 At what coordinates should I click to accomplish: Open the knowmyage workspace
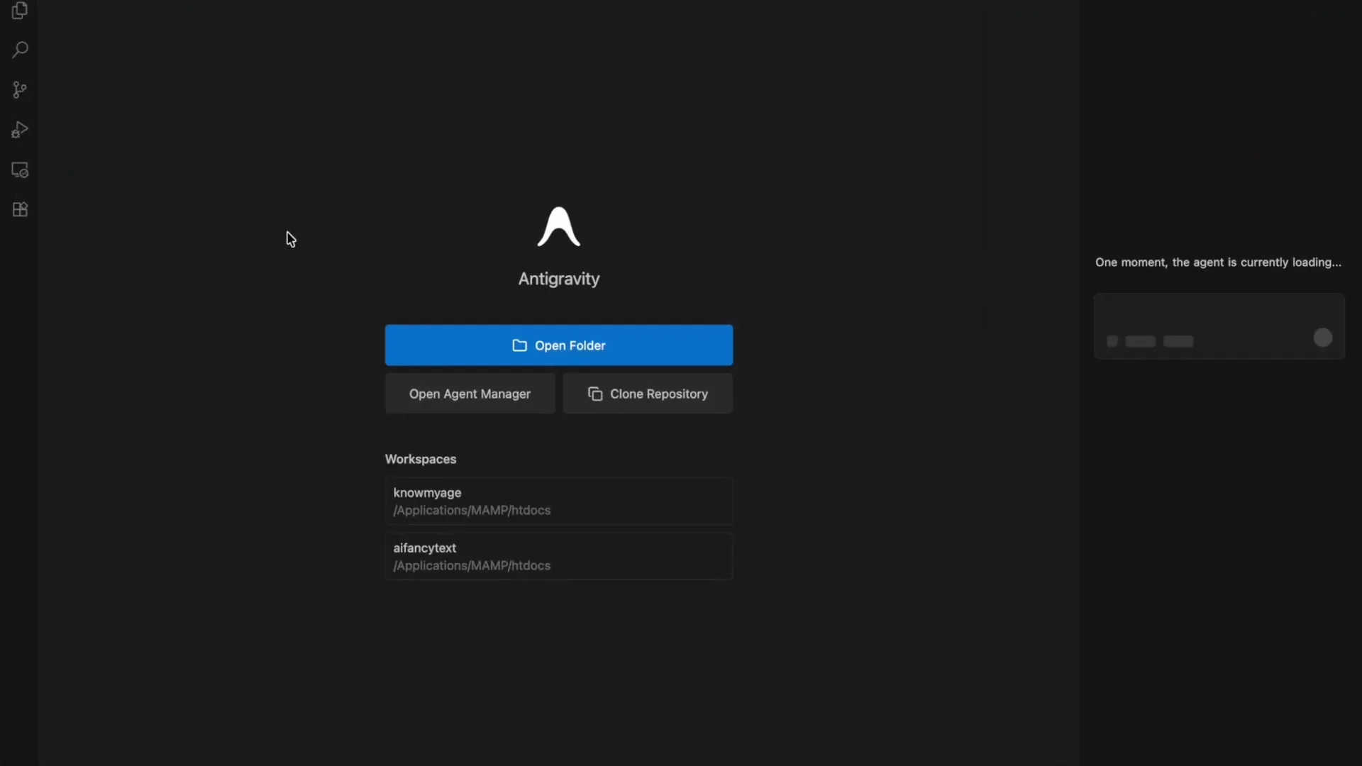(558, 501)
